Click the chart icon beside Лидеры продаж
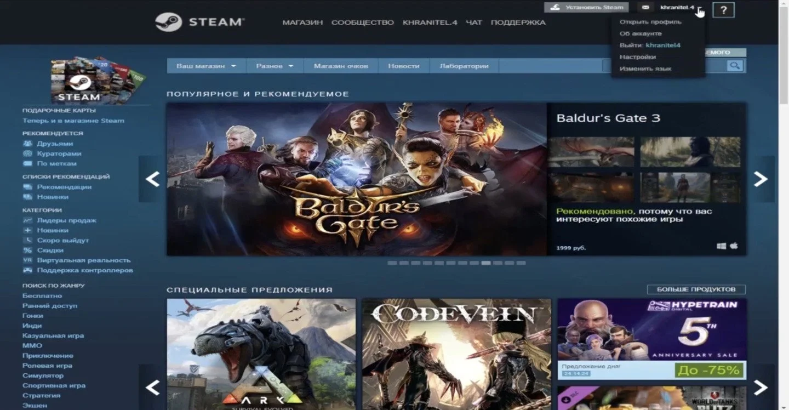The image size is (789, 410). coord(27,220)
